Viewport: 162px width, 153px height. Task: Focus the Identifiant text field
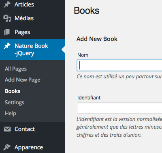click(x=119, y=108)
